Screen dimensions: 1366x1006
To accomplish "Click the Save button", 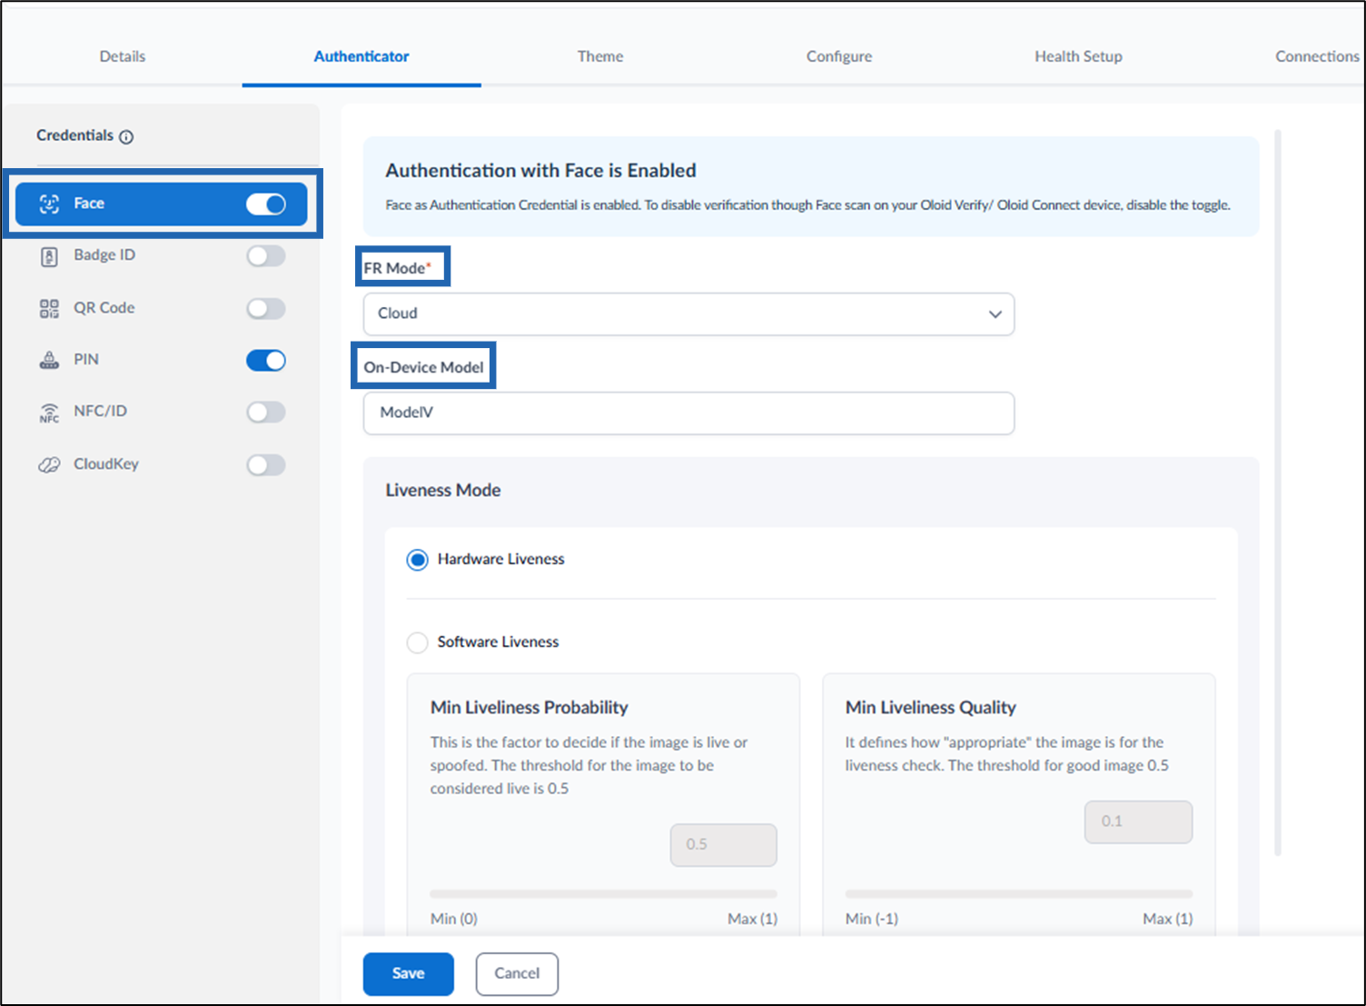I will pyautogui.click(x=409, y=974).
